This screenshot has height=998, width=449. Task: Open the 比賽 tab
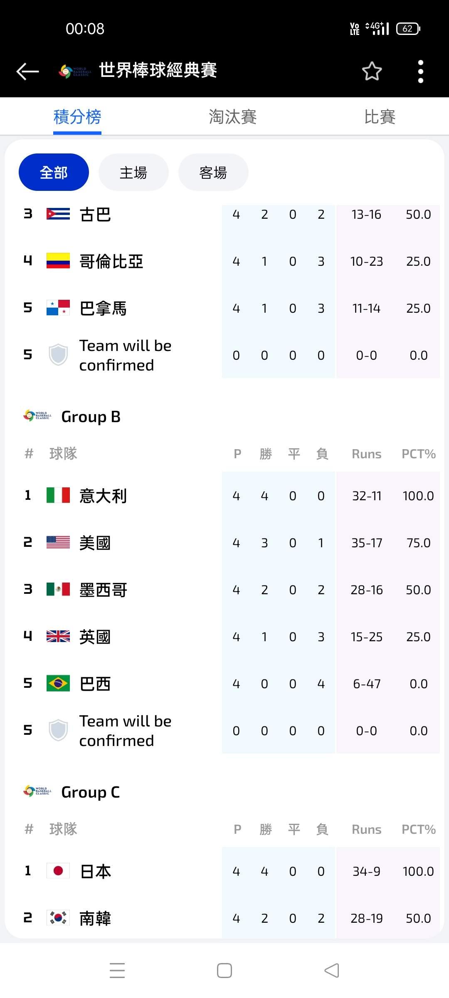(x=380, y=117)
